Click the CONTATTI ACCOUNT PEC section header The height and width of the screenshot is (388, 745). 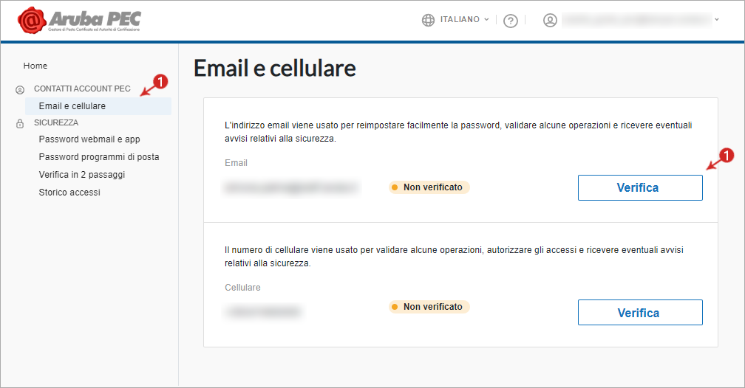click(82, 89)
